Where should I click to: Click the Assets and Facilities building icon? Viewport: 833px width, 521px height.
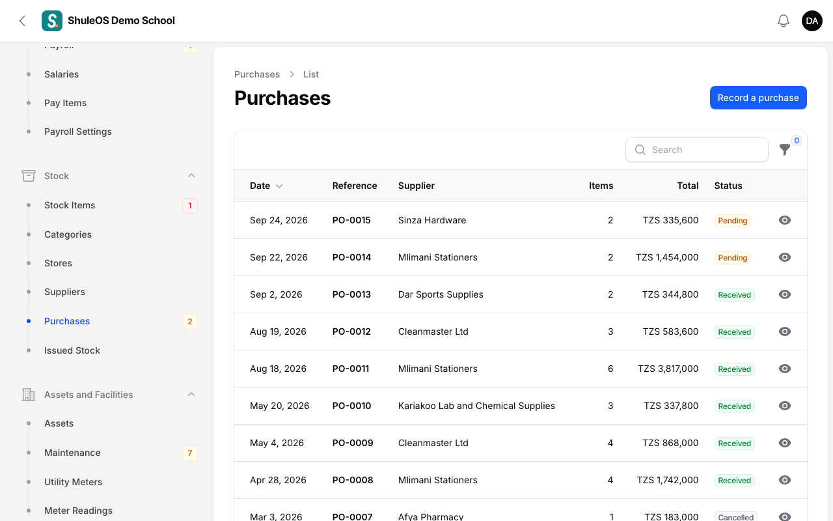point(29,395)
